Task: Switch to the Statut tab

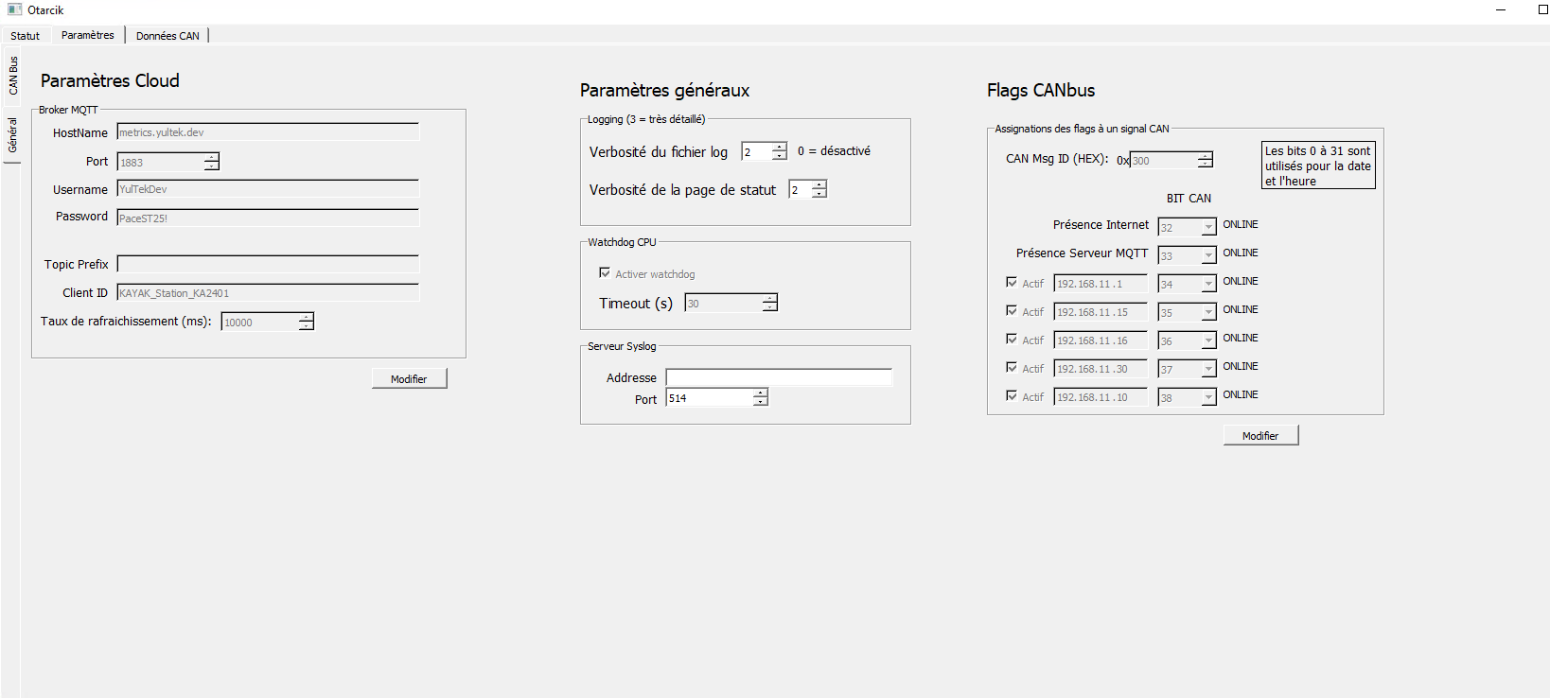Action: (x=26, y=36)
